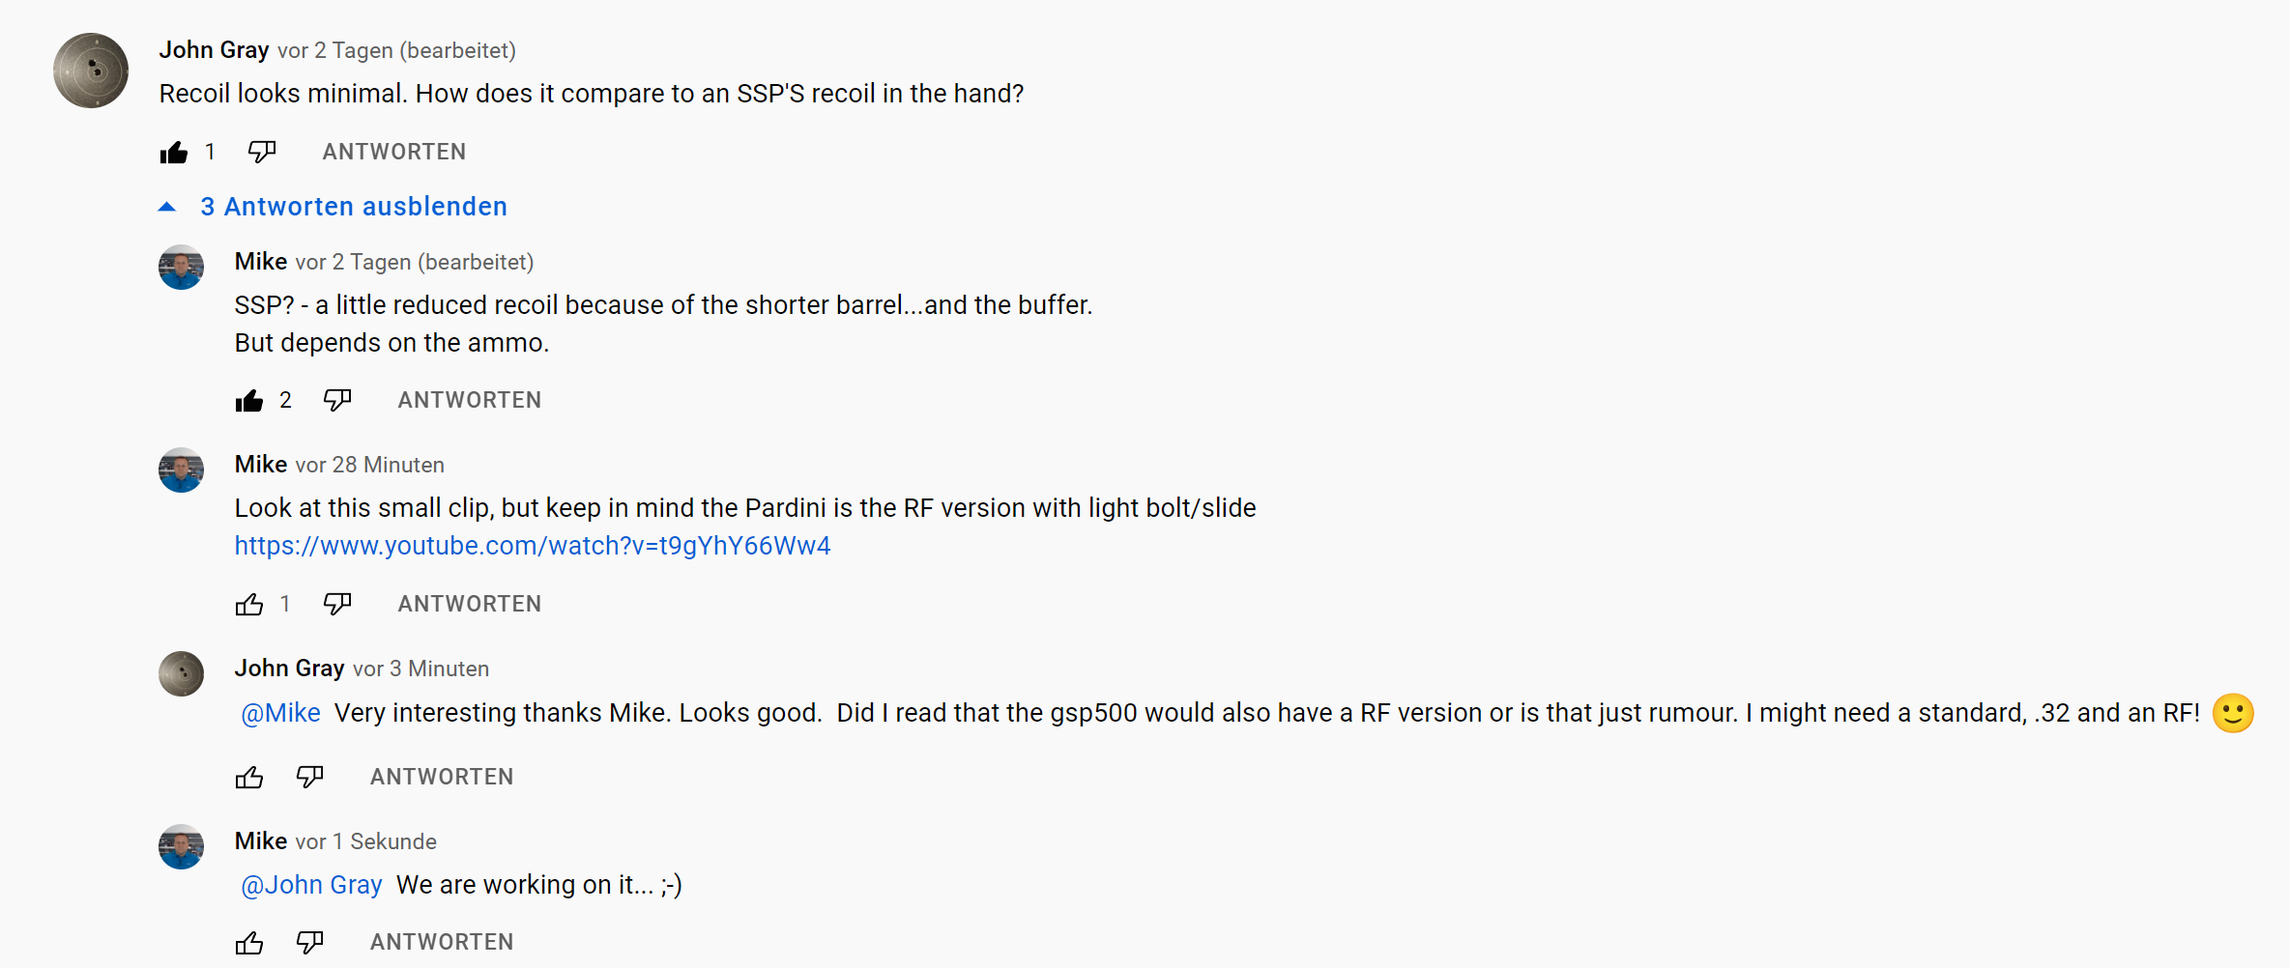
Task: Dislike Mike's "We are working on it" reply
Action: pos(309,943)
